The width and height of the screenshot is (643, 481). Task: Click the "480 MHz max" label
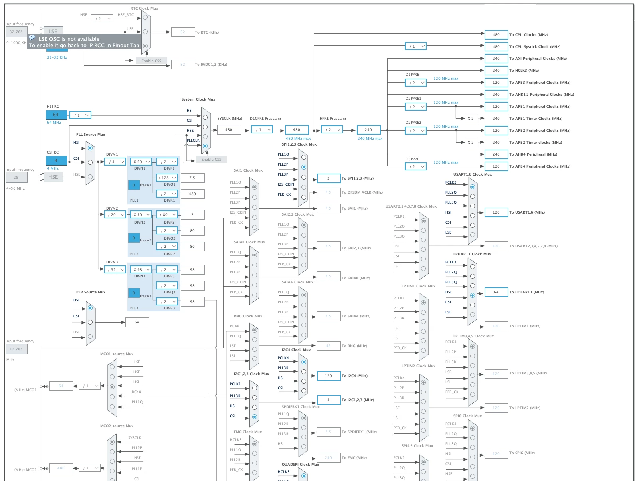coord(298,139)
